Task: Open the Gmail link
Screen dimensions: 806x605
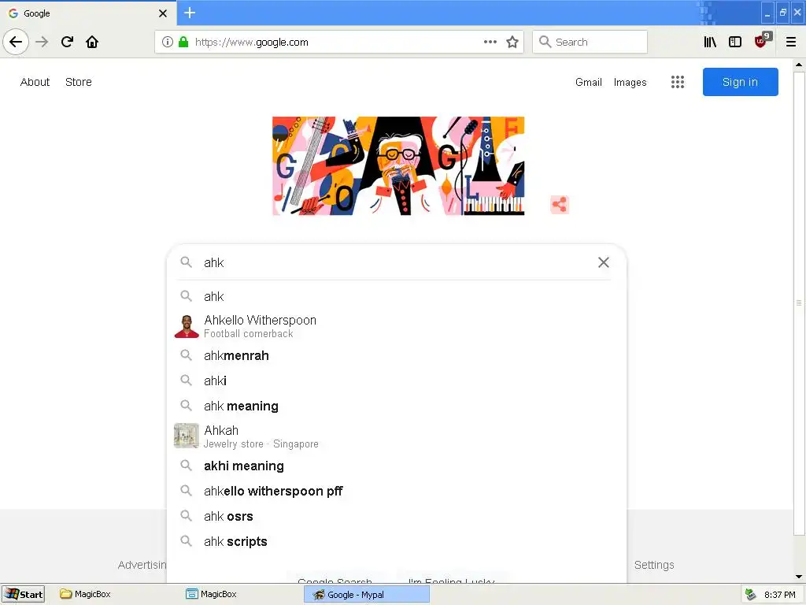Action: tap(589, 82)
